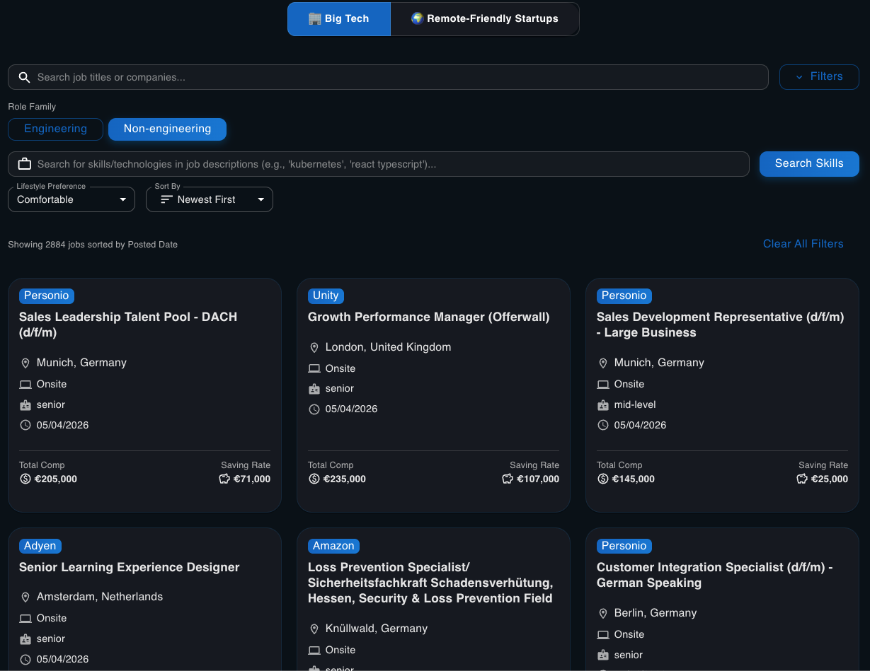Open the Lifestyle Preference dropdown
870x671 pixels.
[71, 199]
